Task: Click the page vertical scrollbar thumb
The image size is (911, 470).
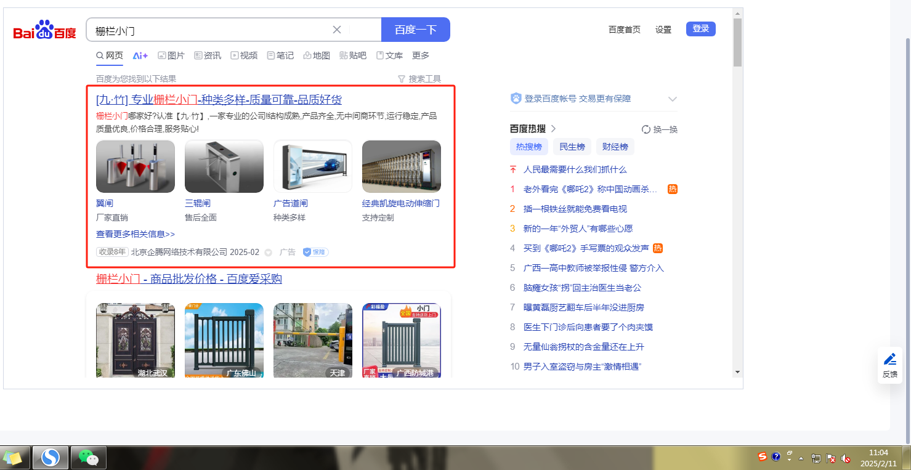Action: (737, 42)
